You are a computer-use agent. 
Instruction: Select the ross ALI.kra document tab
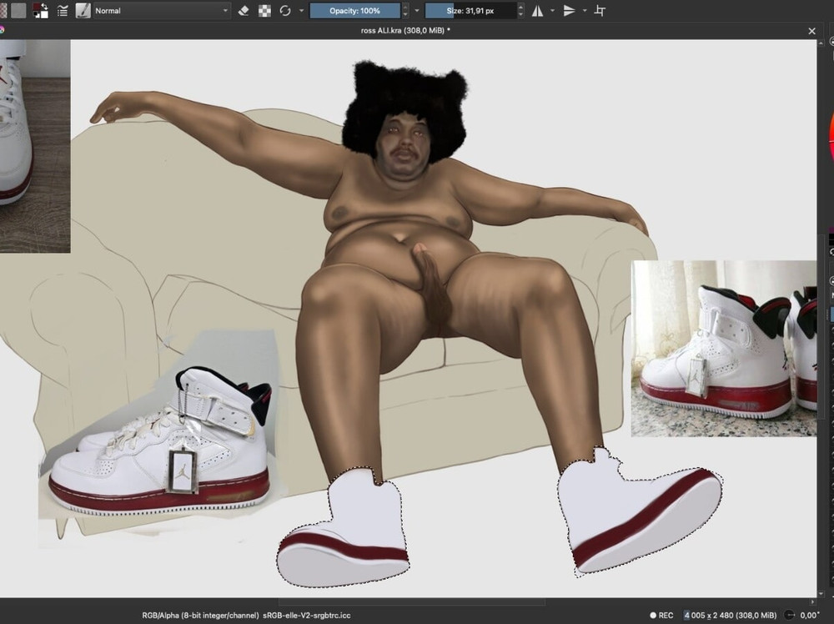tap(406, 31)
